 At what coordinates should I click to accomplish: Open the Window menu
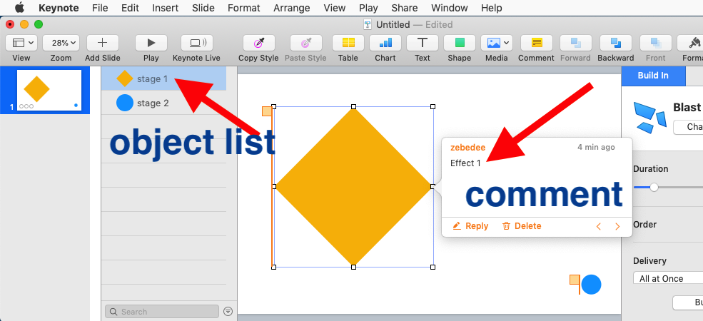click(x=449, y=8)
